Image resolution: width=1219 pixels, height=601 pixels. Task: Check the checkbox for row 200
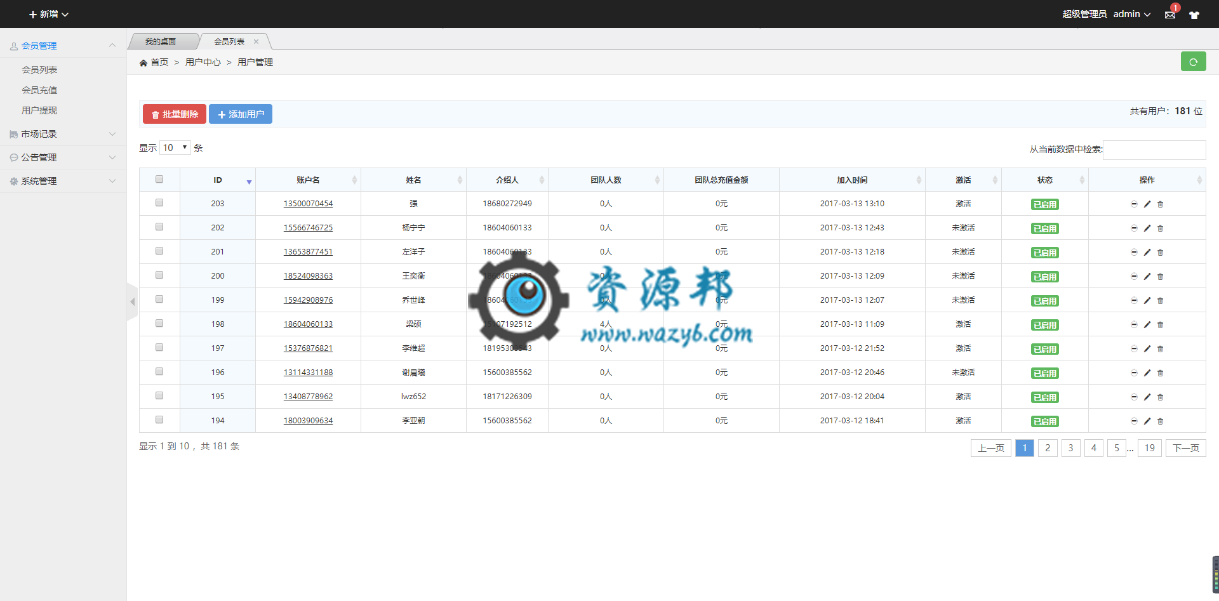159,275
